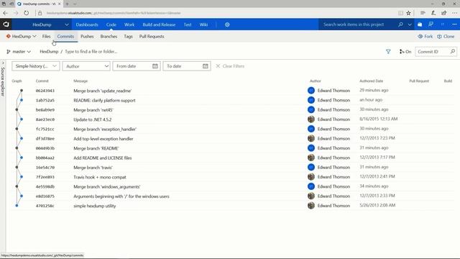
Task: Open "Merge branch 'net45'" commit
Action: point(93,110)
